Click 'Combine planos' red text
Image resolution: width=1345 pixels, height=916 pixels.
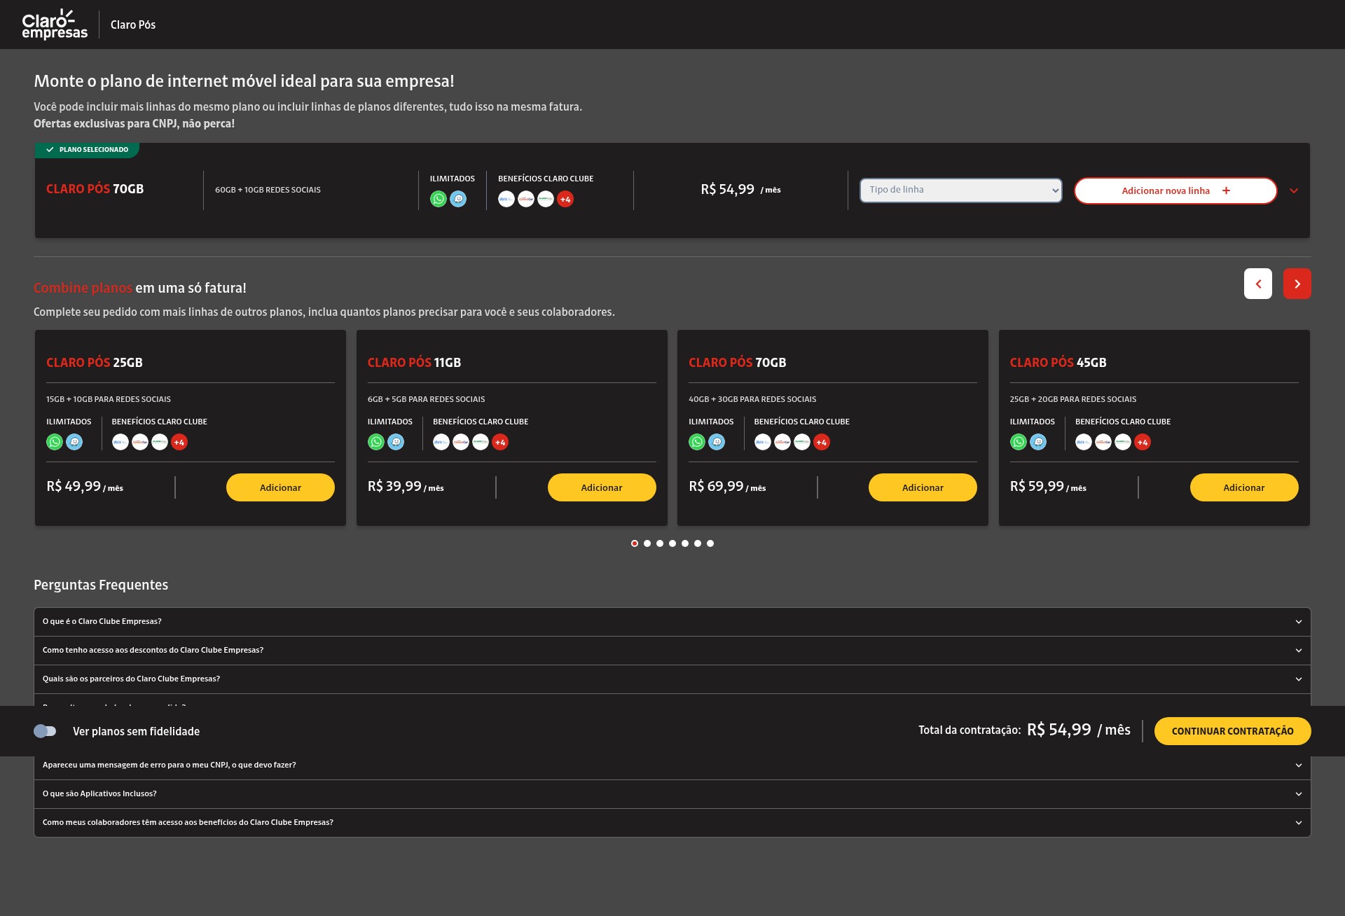tap(83, 288)
